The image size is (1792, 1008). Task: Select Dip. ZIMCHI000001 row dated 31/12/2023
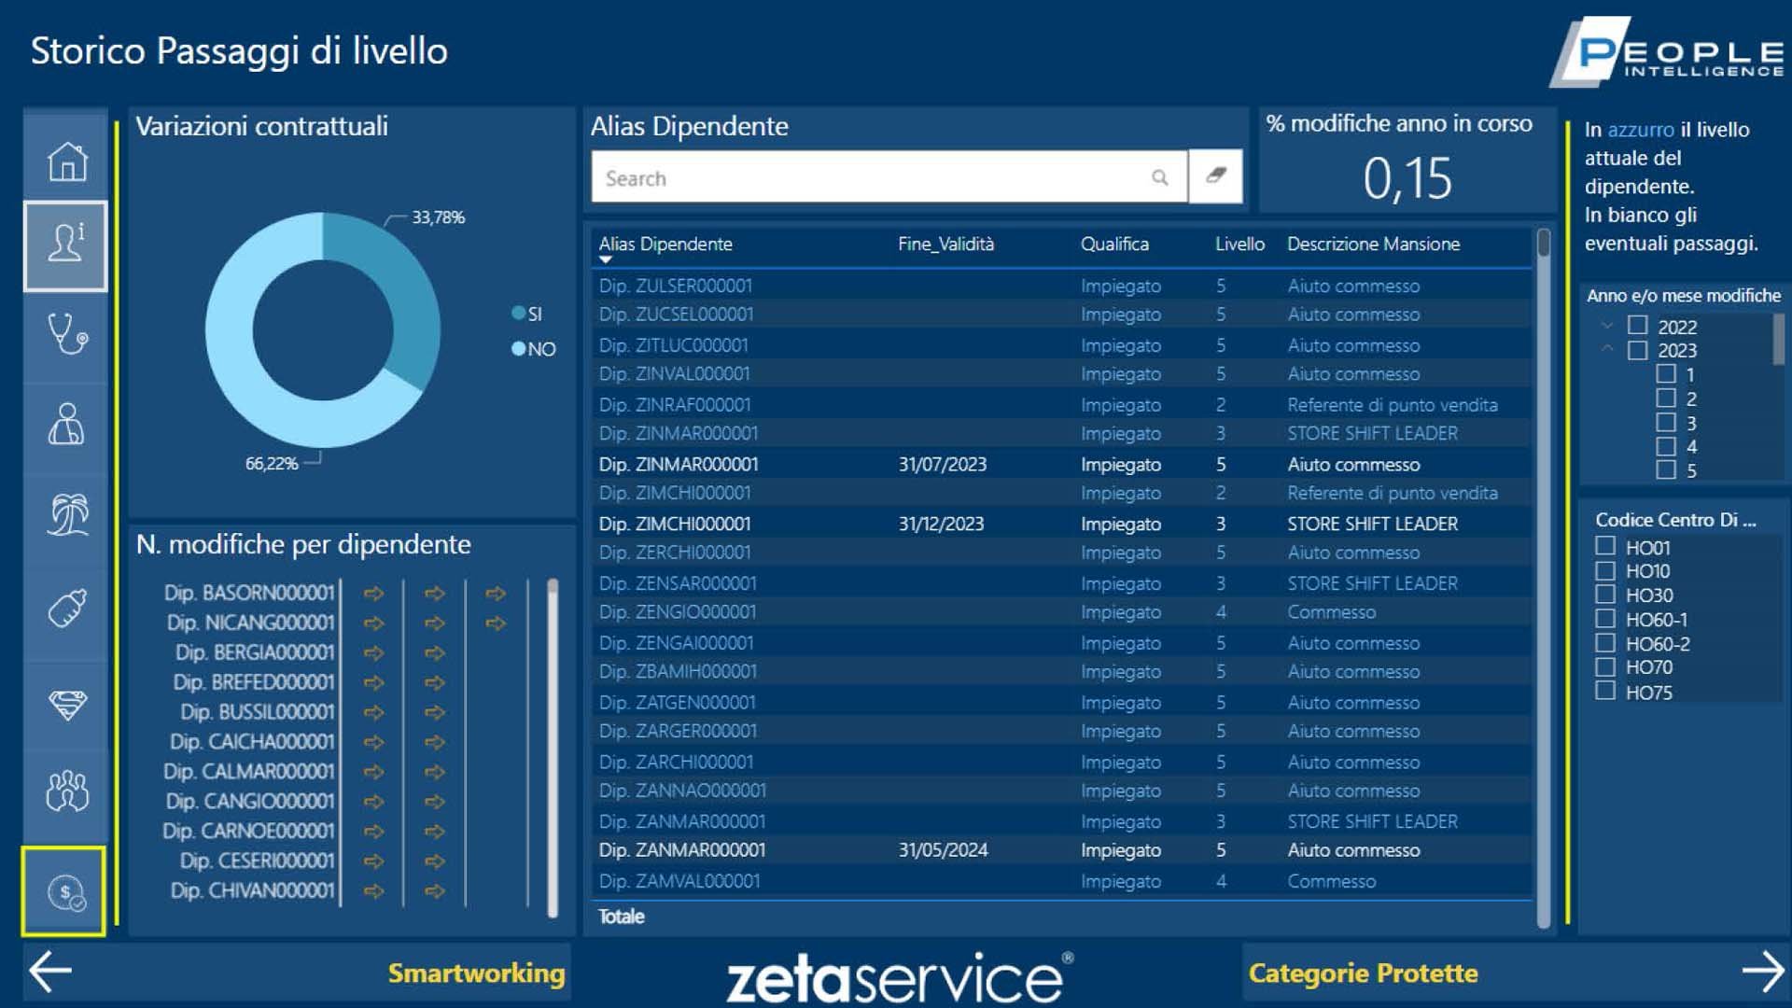(x=1062, y=524)
